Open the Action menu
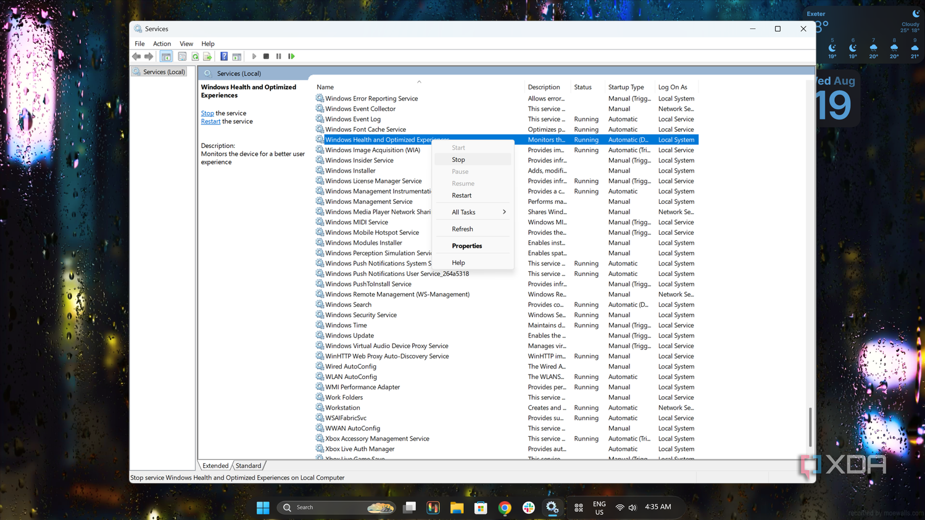 click(162, 44)
